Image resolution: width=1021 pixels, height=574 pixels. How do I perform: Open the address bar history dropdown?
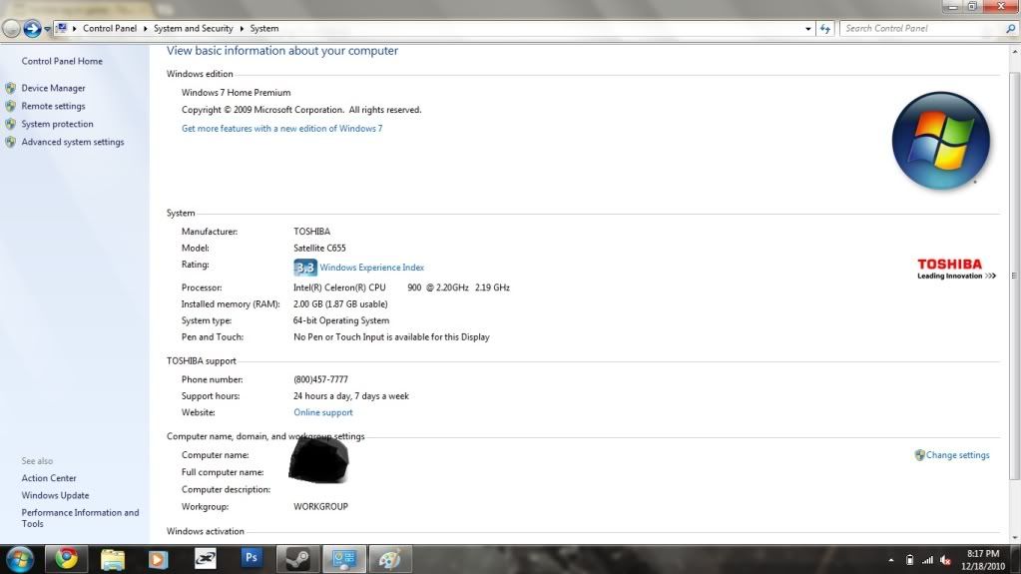(807, 29)
